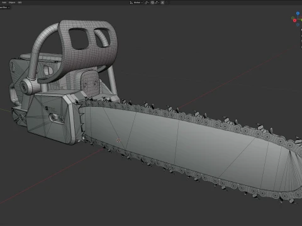Open the Add menu
The height and width of the screenshot is (226, 302).
click(x=4, y=3)
